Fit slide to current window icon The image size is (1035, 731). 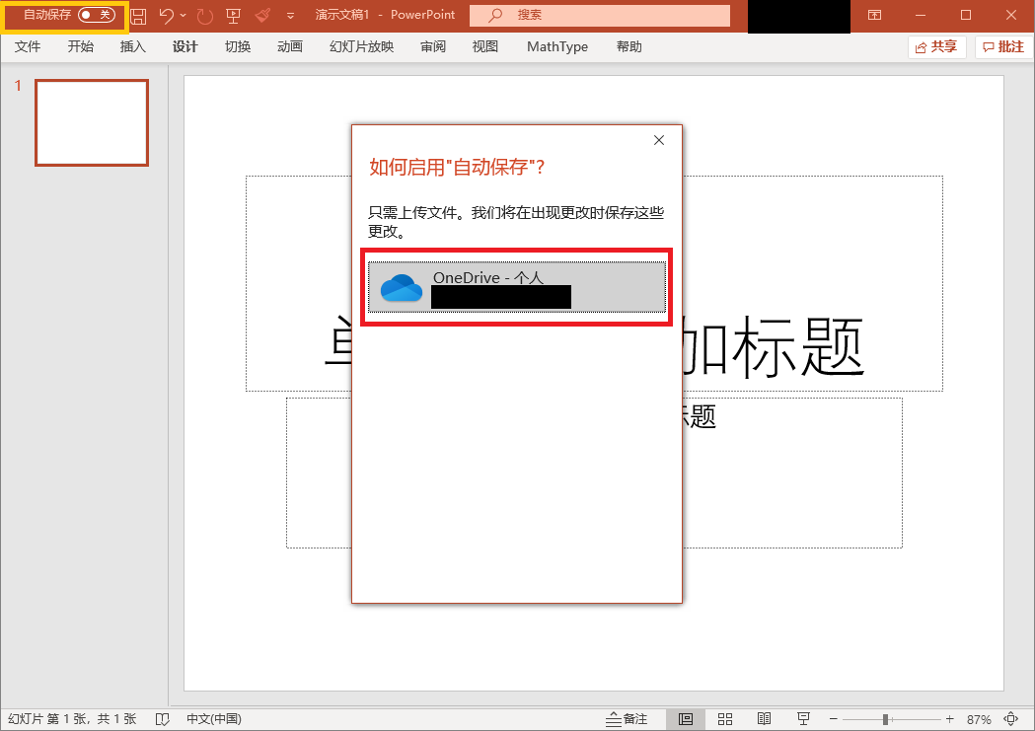tap(1011, 719)
